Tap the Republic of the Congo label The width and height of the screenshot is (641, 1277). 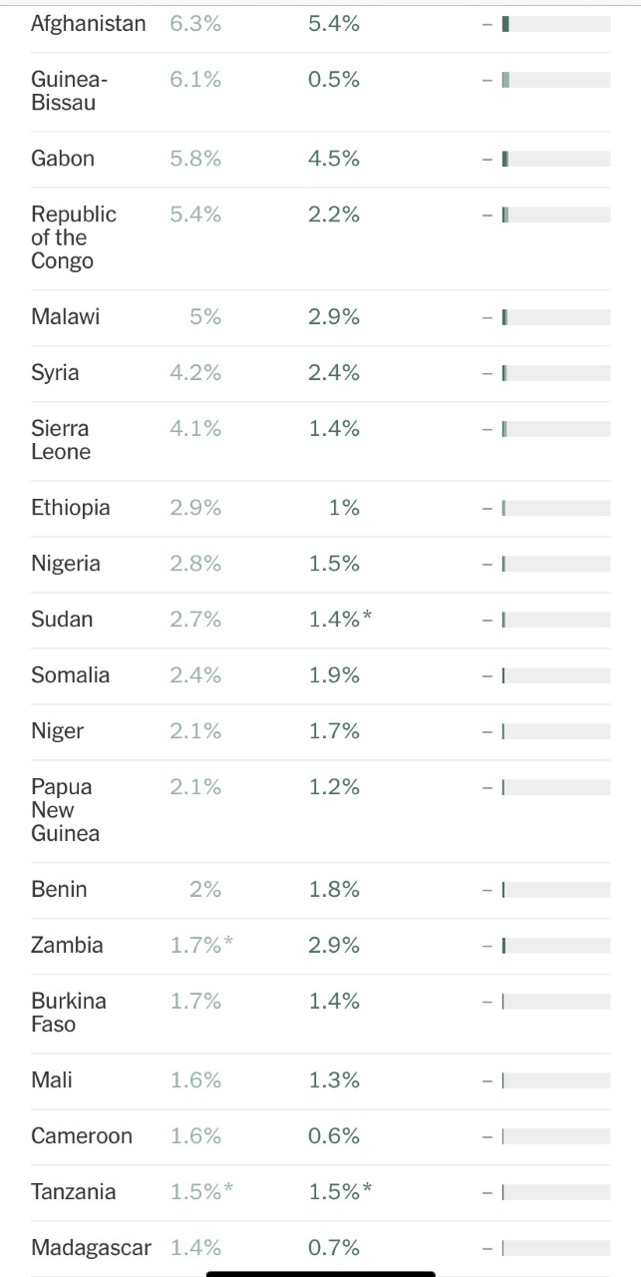pos(73,237)
